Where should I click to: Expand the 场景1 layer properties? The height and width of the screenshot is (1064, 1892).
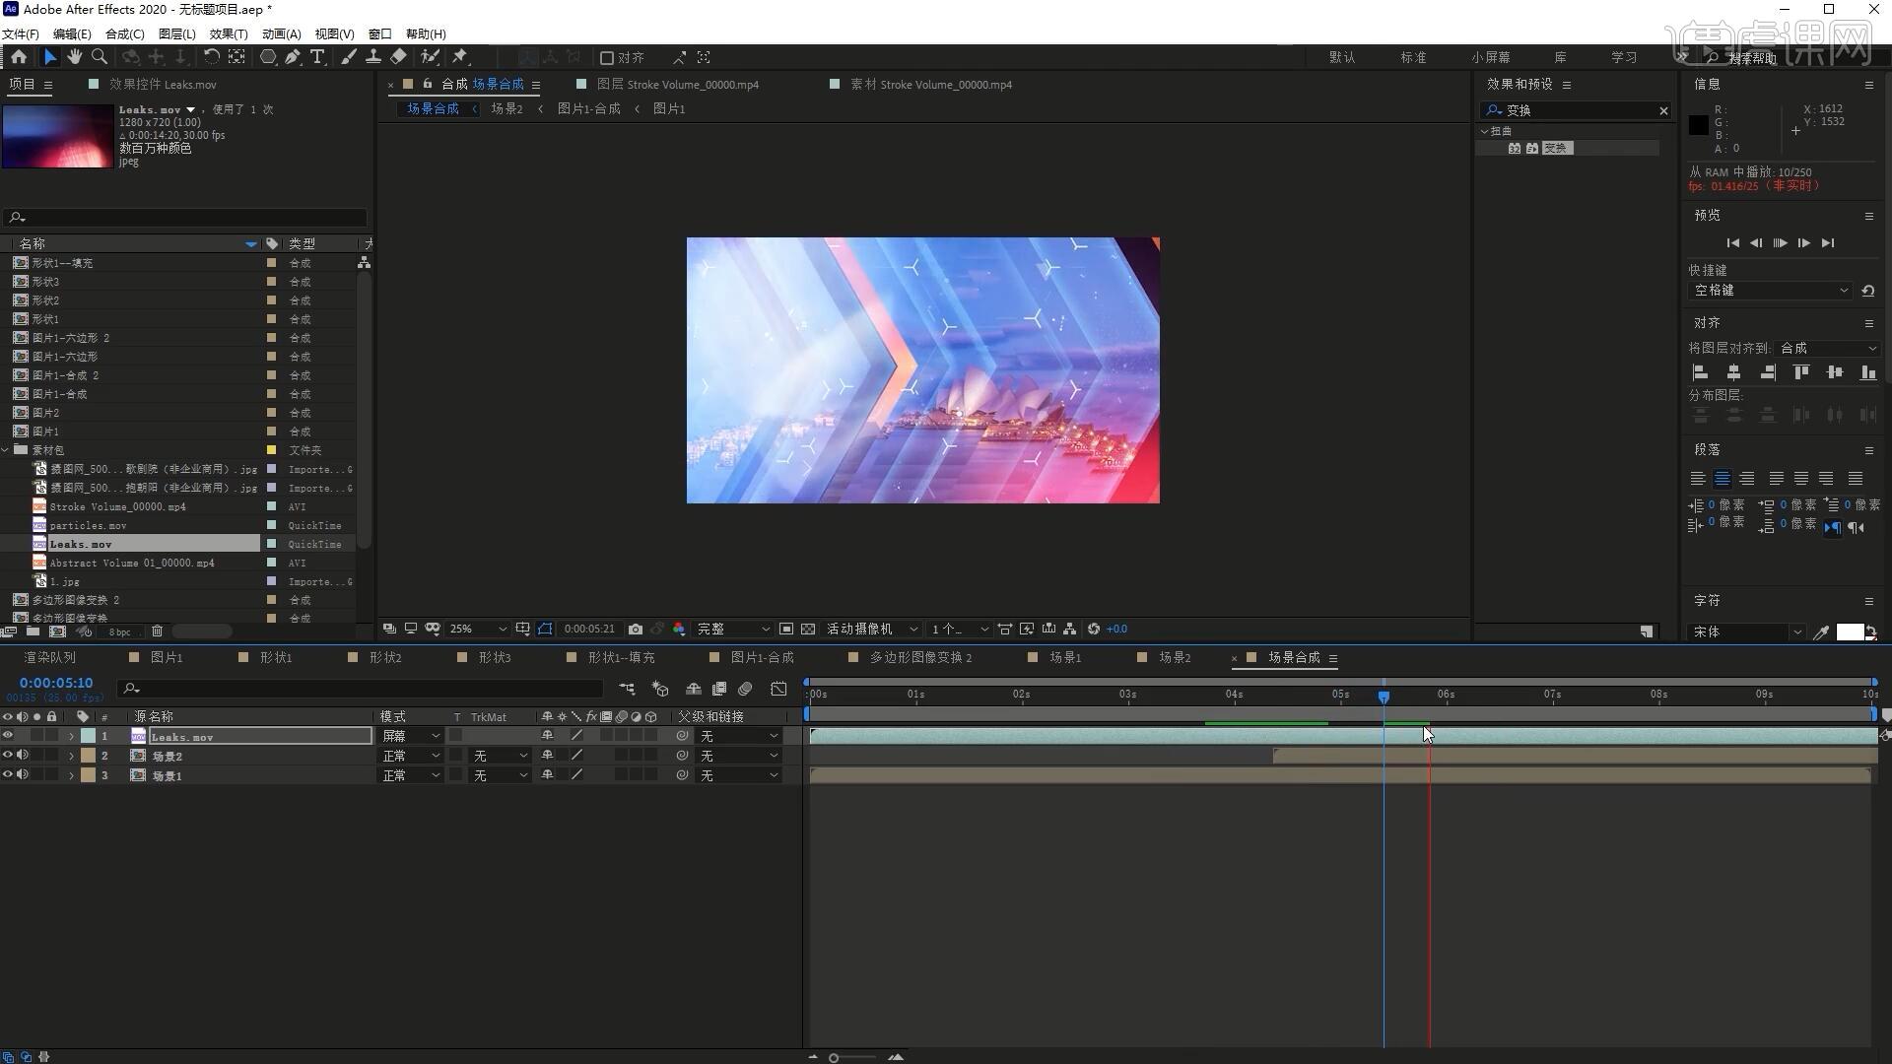(71, 775)
